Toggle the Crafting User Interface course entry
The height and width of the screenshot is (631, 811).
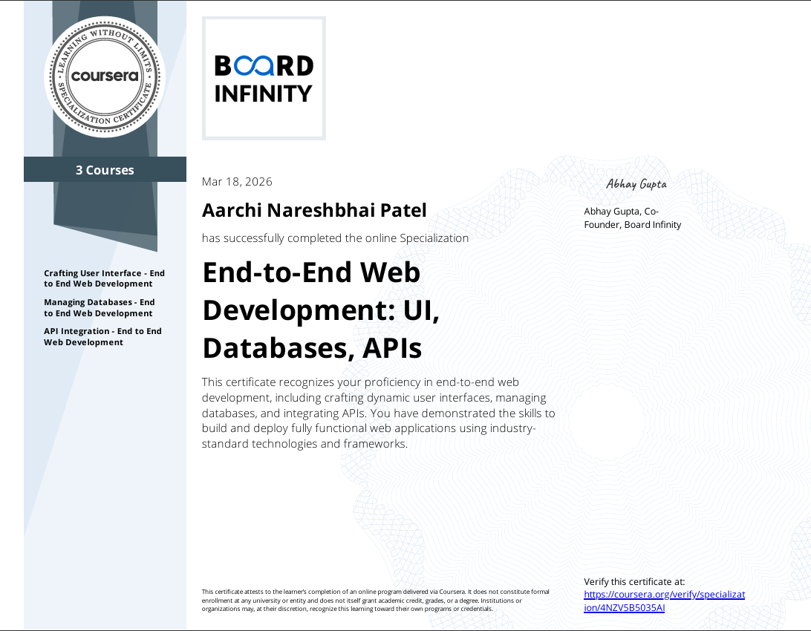click(104, 278)
